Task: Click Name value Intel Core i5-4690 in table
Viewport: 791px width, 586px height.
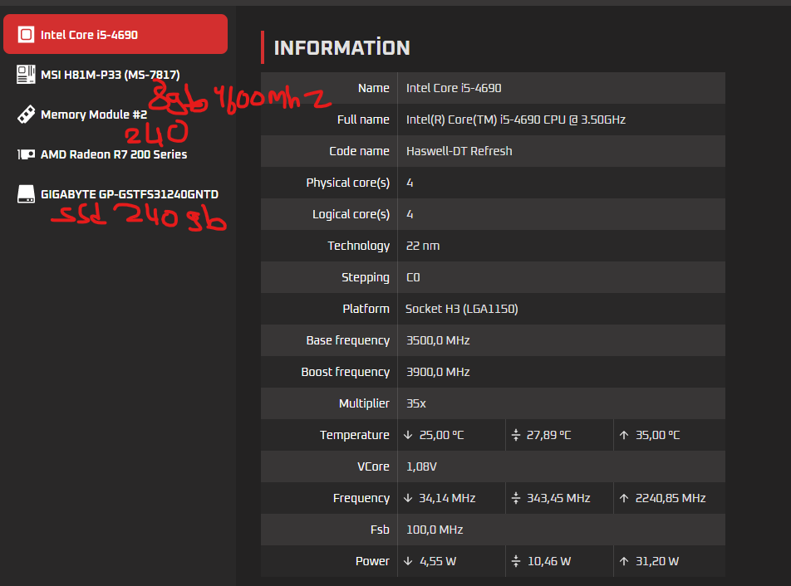Action: point(454,88)
